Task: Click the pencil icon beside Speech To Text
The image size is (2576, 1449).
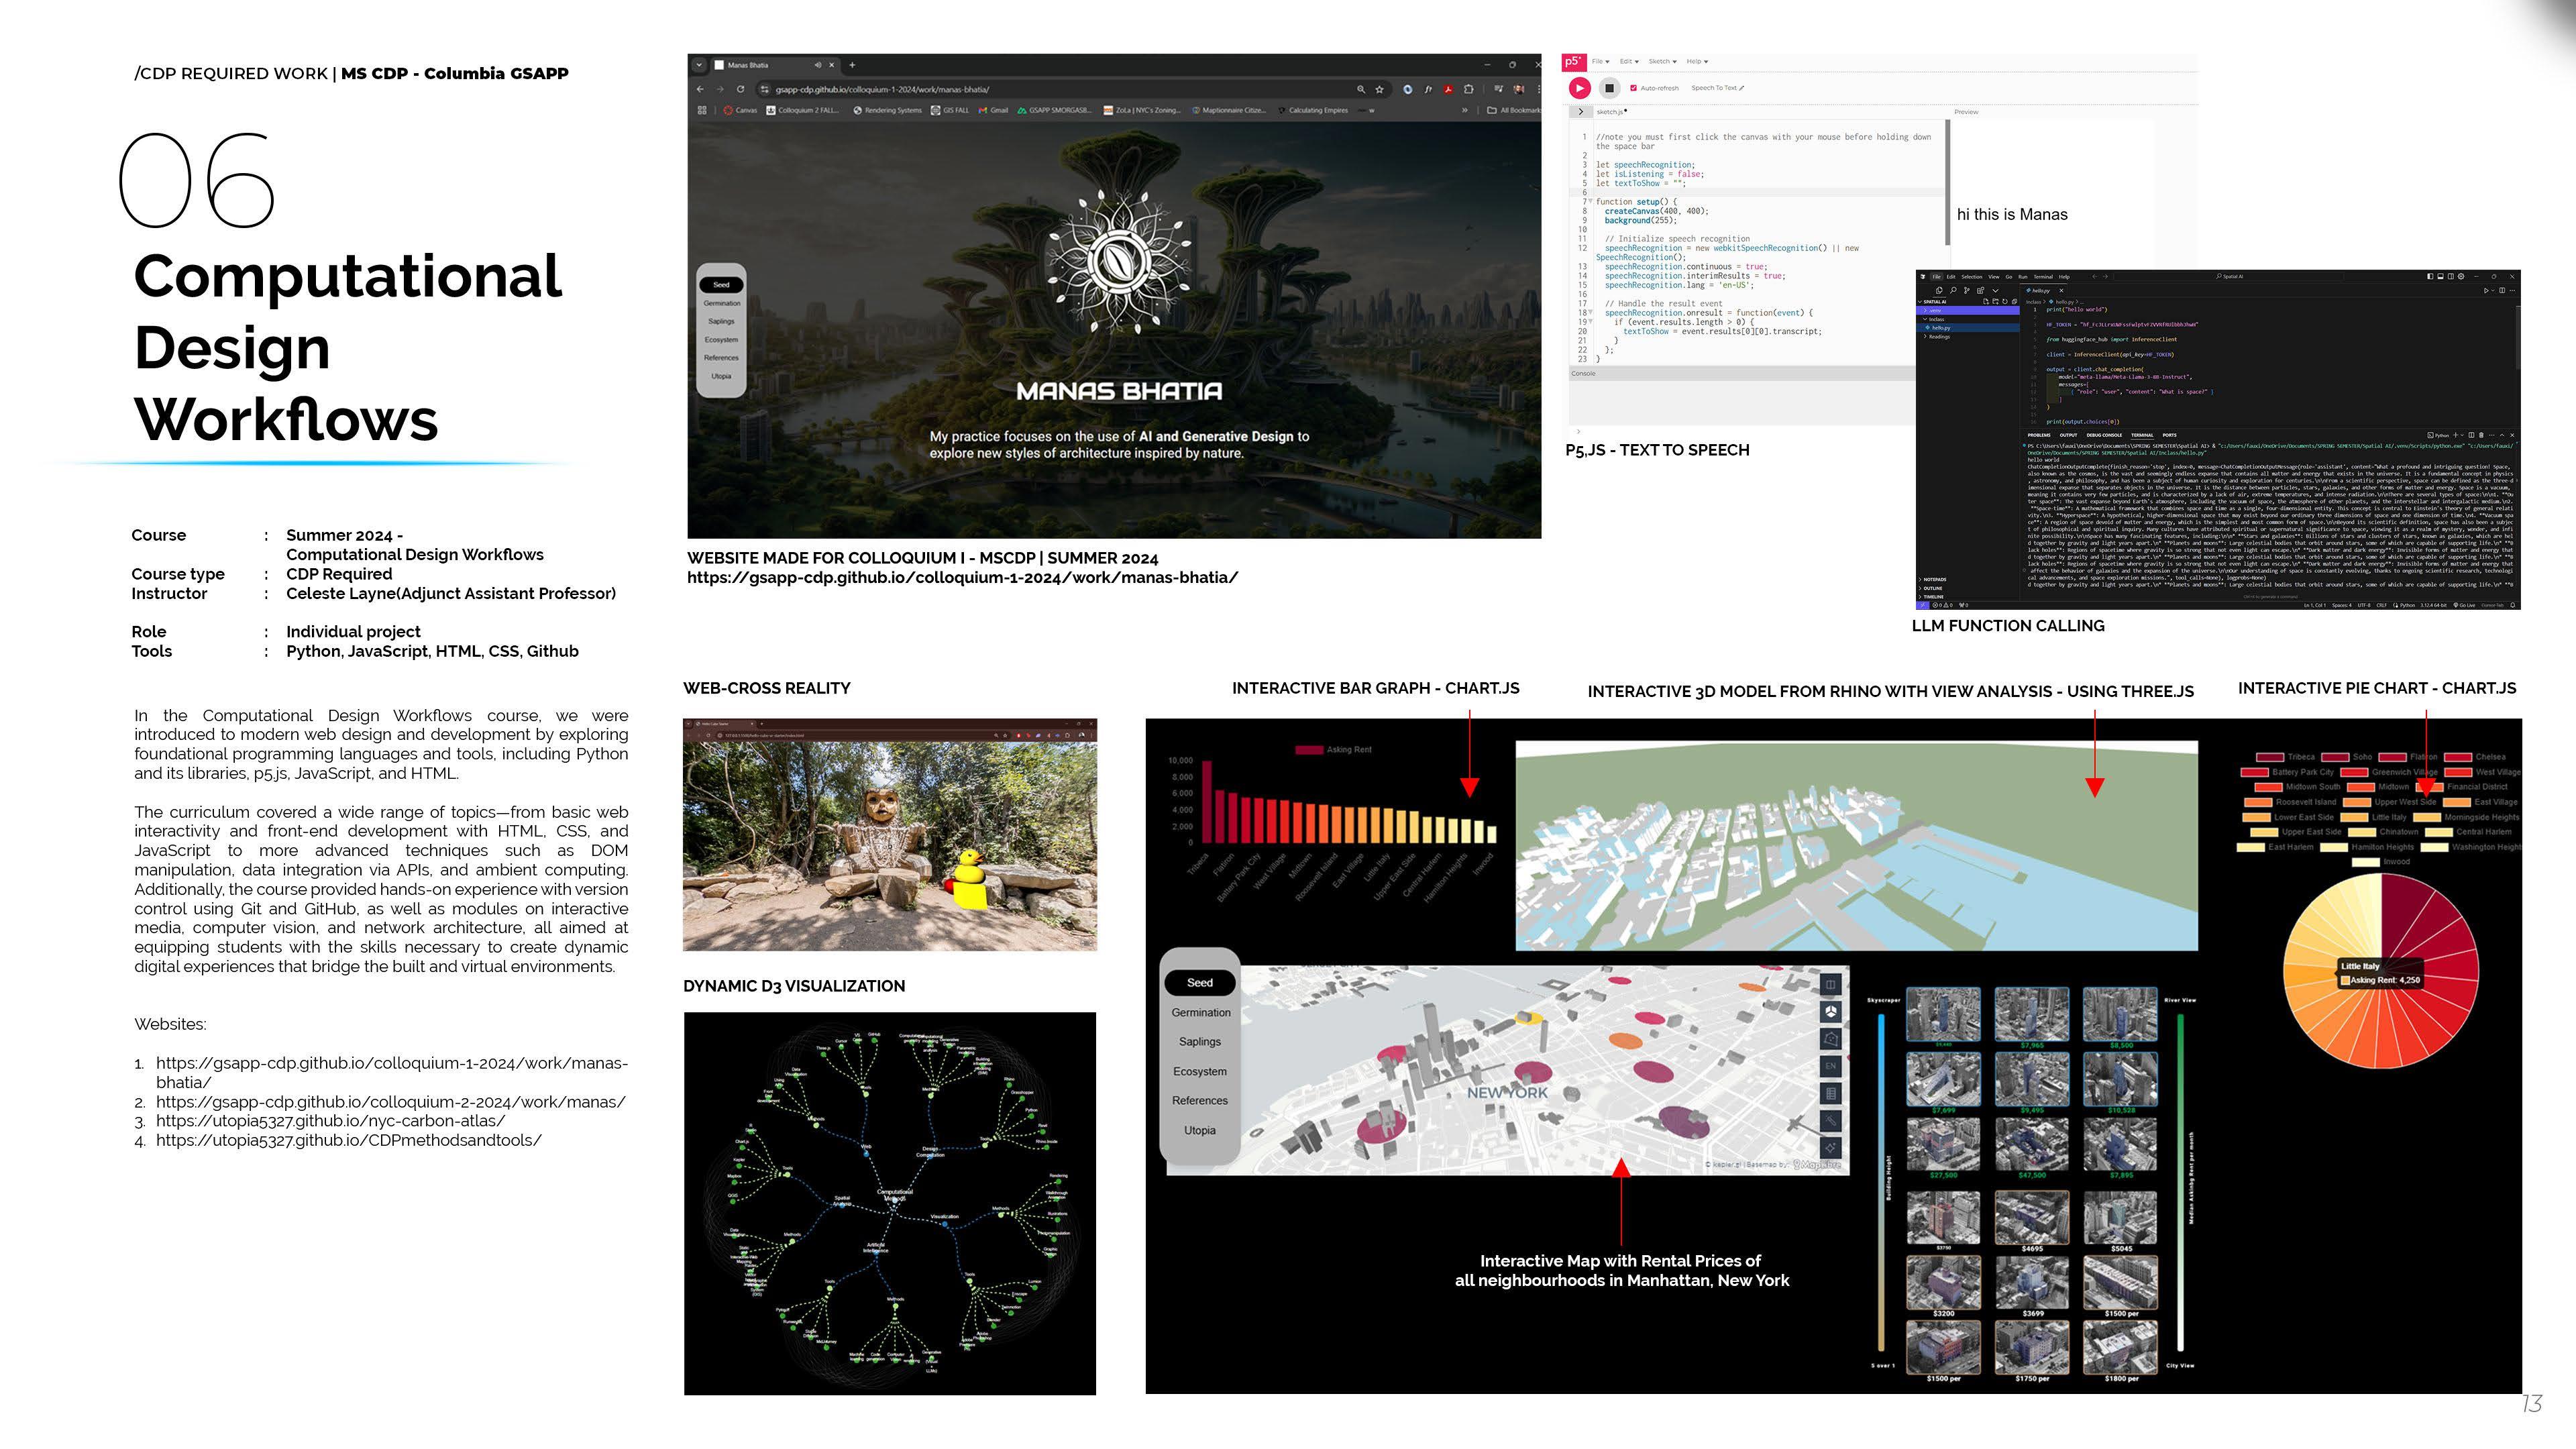Action: click(1742, 88)
